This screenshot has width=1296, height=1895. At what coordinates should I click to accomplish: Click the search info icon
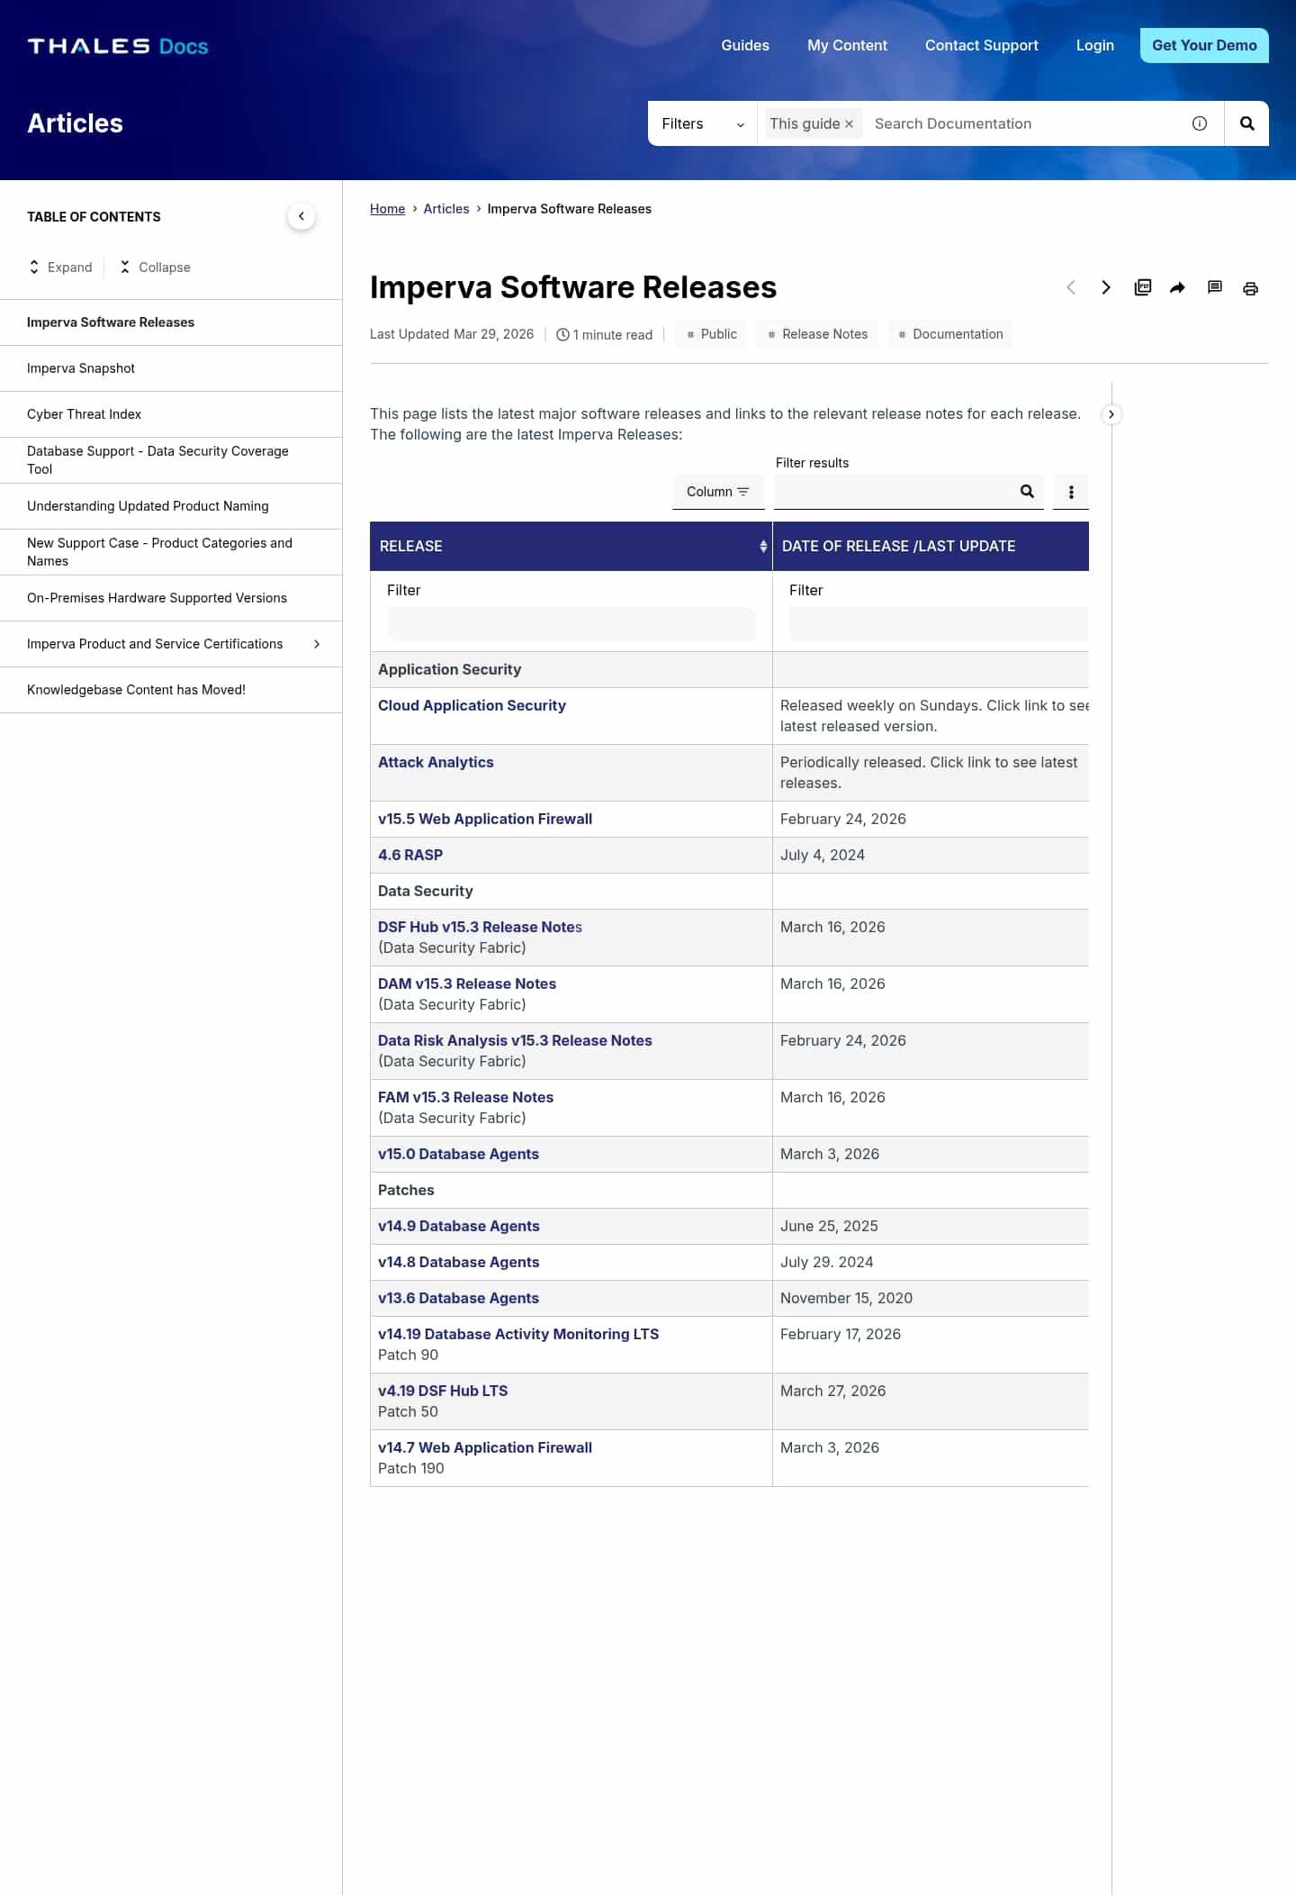[1200, 123]
